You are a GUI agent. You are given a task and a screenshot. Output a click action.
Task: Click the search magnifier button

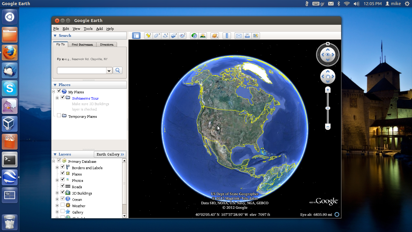(118, 70)
